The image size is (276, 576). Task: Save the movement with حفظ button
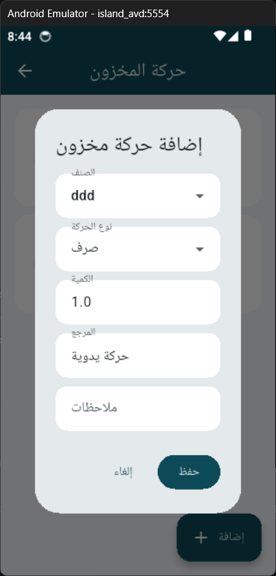(189, 472)
